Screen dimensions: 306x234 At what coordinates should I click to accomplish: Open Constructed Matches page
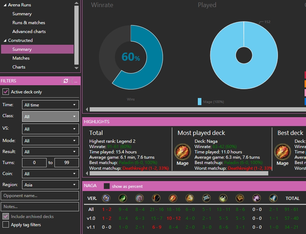pos(21,58)
